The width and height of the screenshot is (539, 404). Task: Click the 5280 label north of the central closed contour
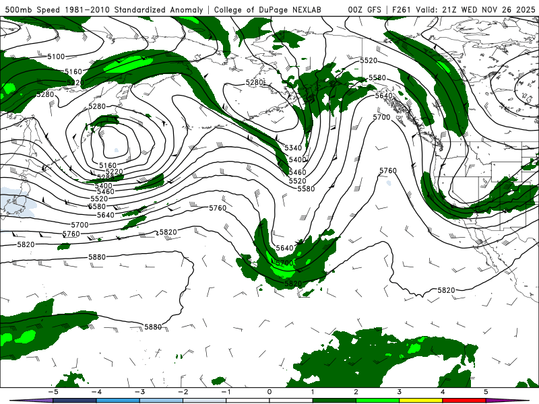[255, 82]
